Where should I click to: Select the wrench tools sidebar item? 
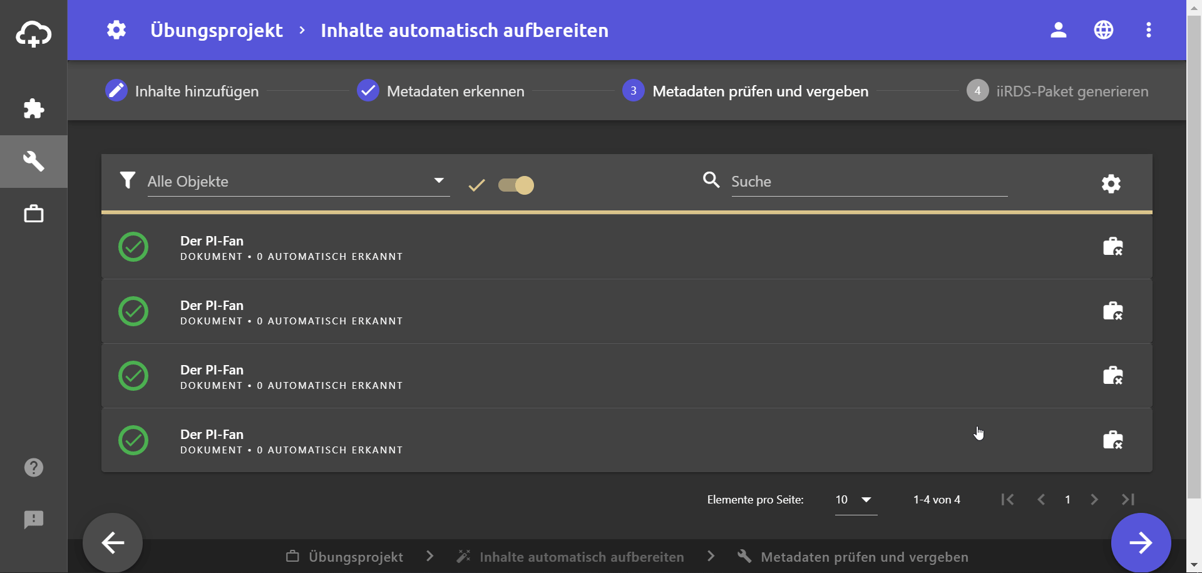[34, 162]
